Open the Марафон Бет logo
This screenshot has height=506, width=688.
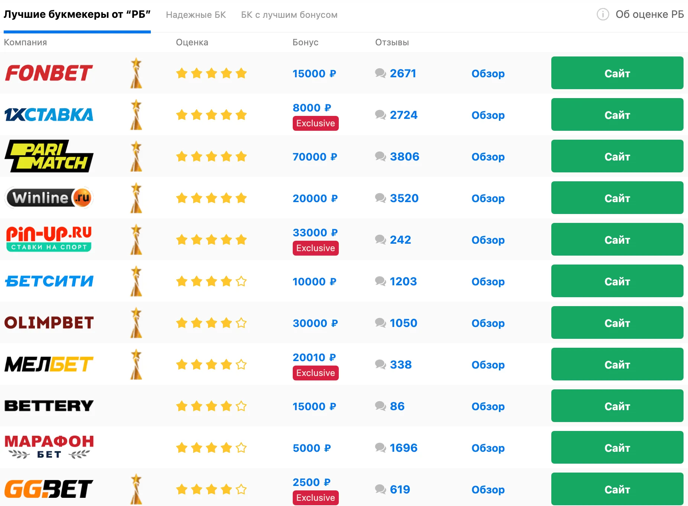49,447
